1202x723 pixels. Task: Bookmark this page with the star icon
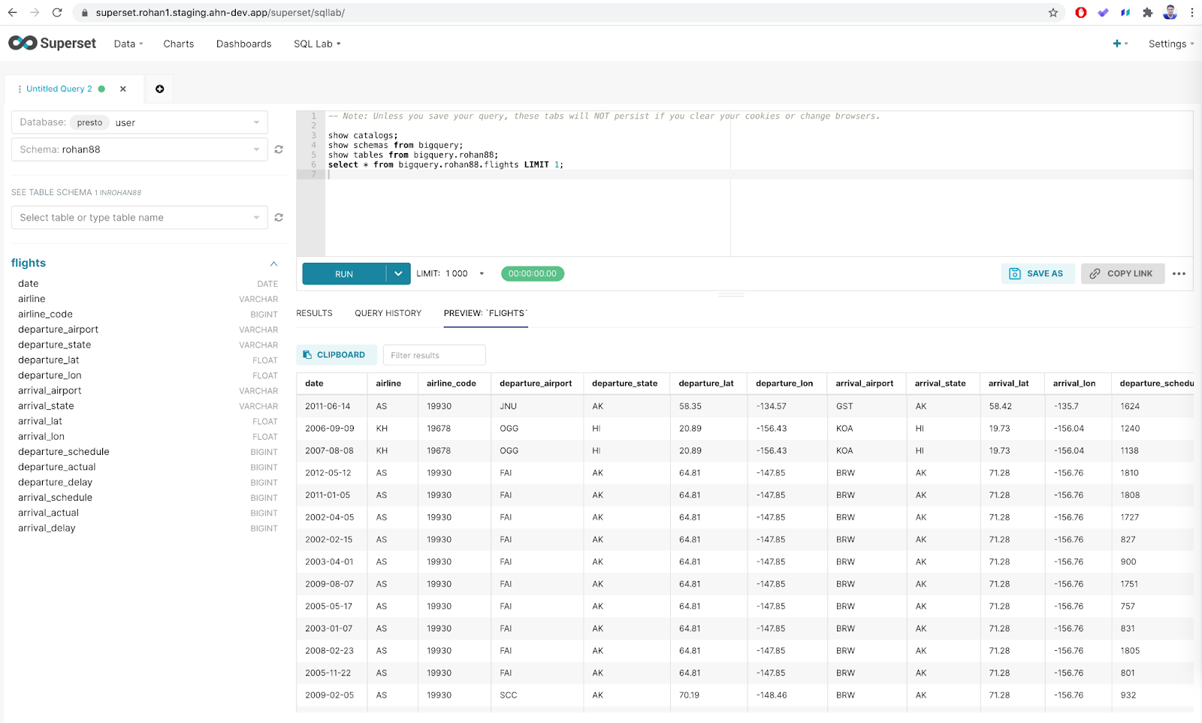click(1053, 13)
